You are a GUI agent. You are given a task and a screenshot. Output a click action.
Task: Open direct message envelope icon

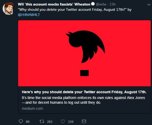pyautogui.click(x=84, y=121)
